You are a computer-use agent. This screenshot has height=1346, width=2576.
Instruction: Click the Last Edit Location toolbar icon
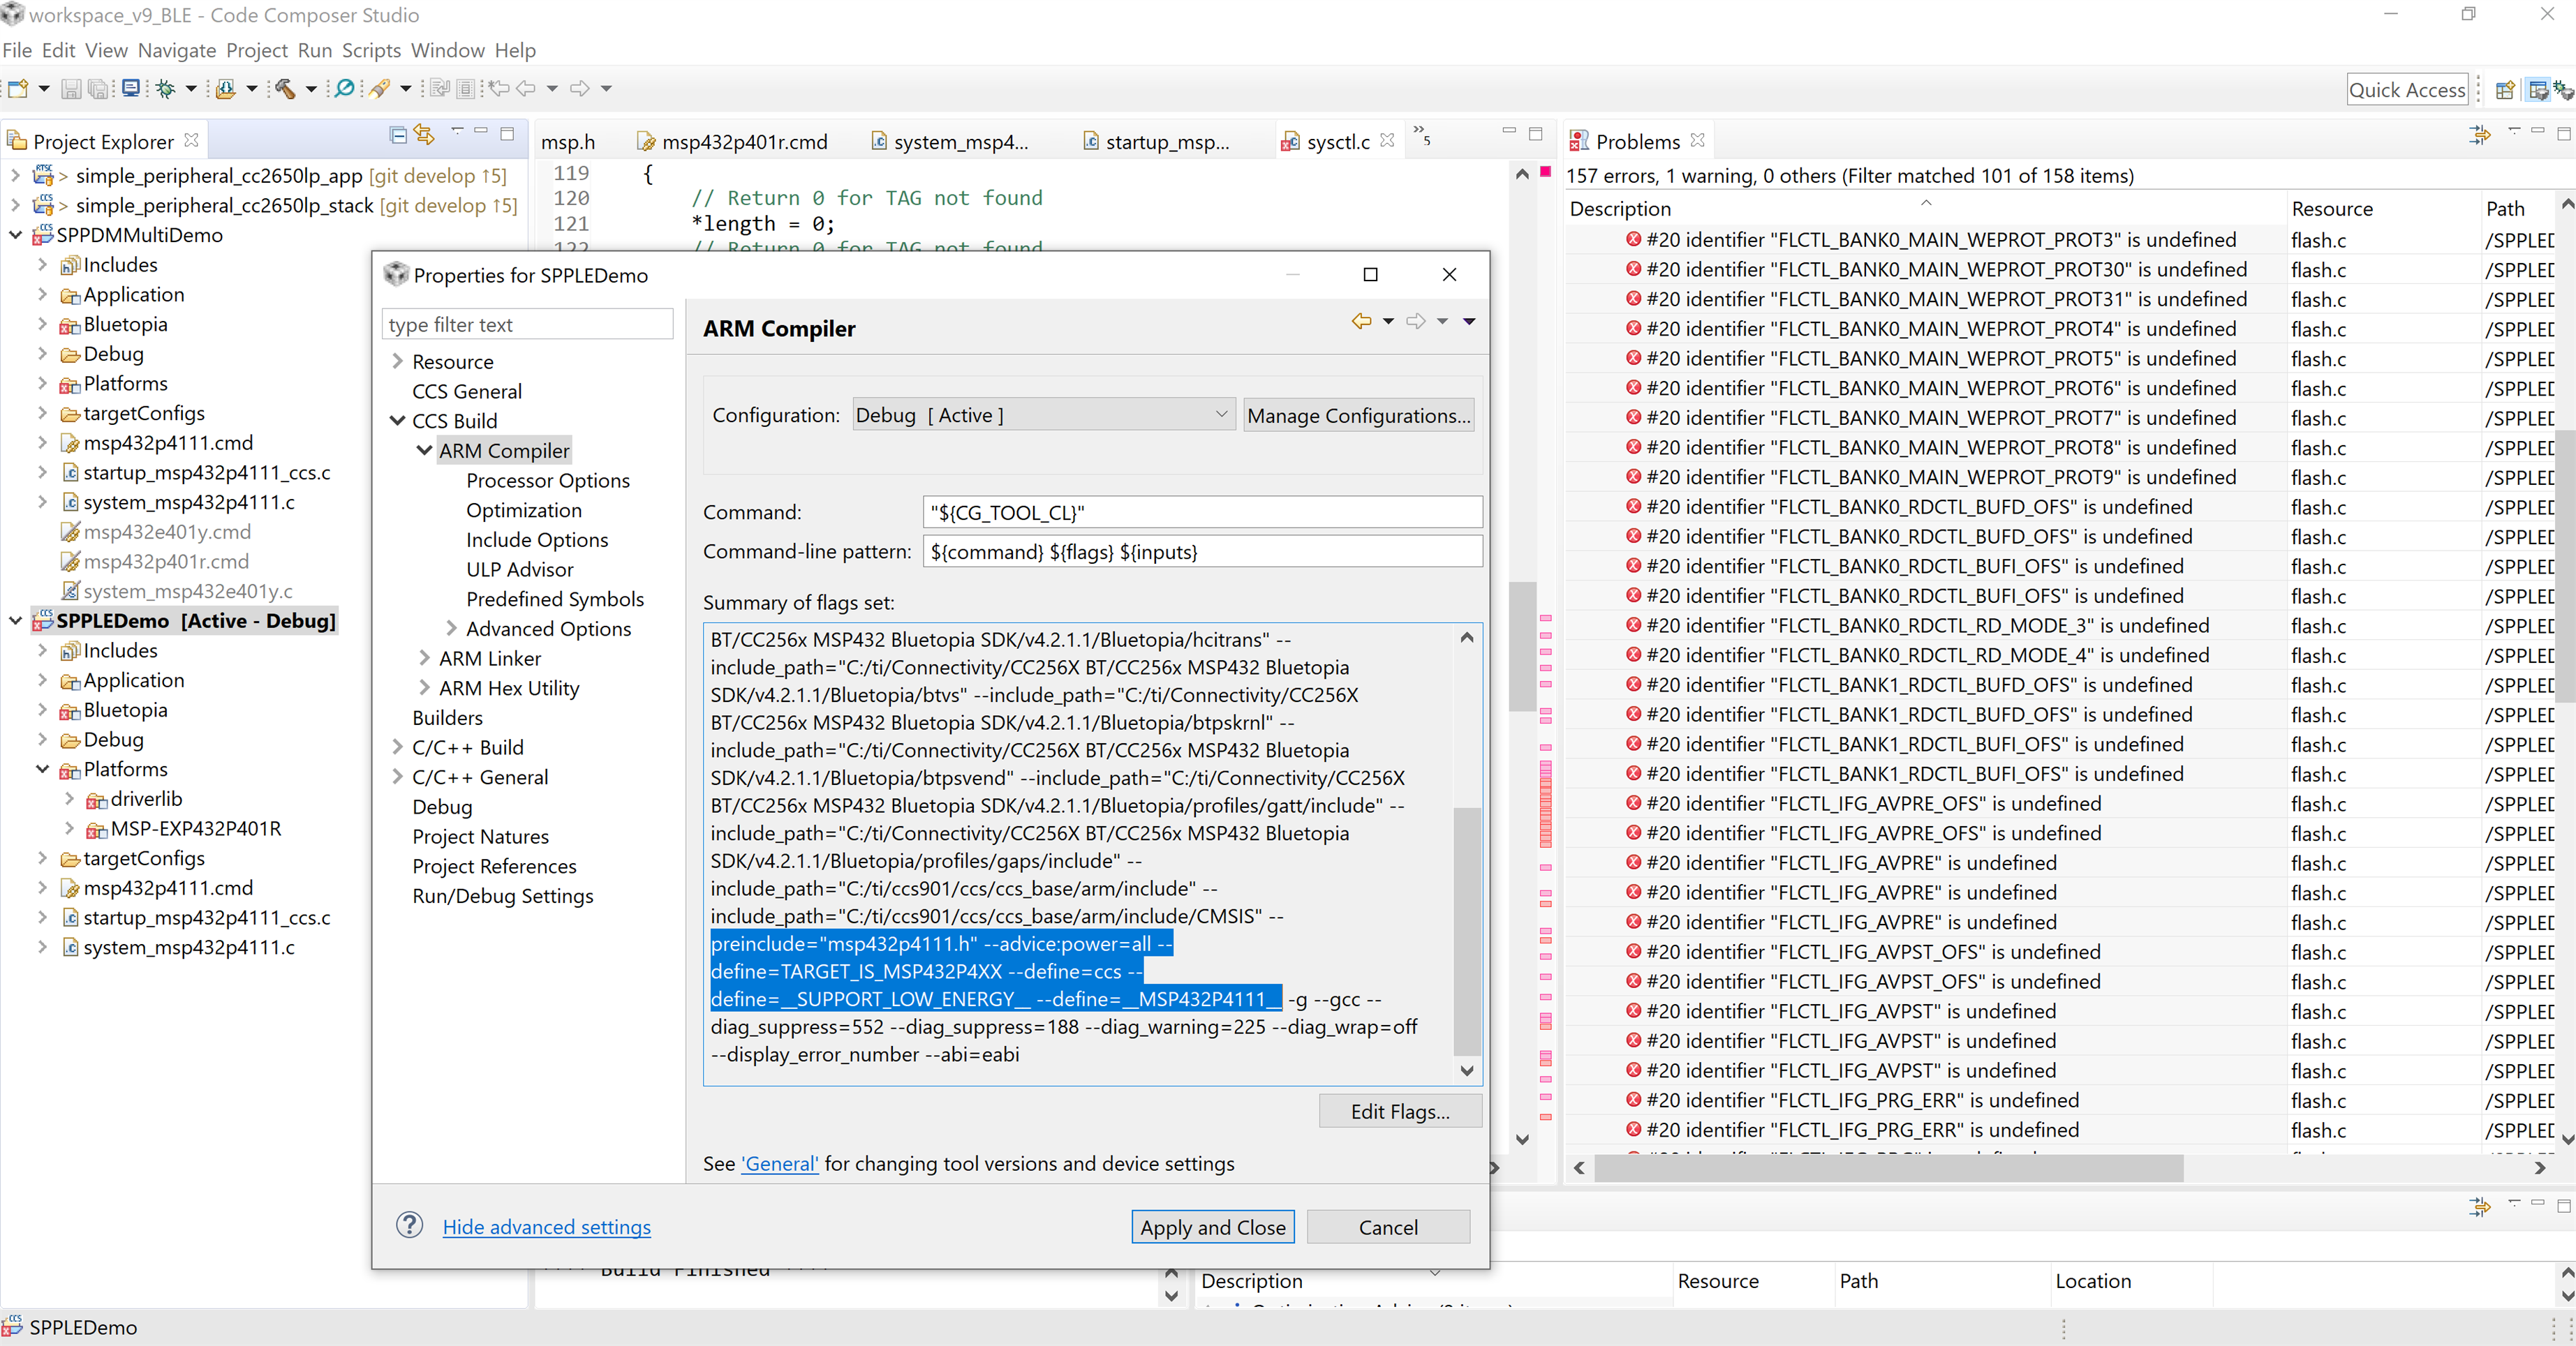498,89
